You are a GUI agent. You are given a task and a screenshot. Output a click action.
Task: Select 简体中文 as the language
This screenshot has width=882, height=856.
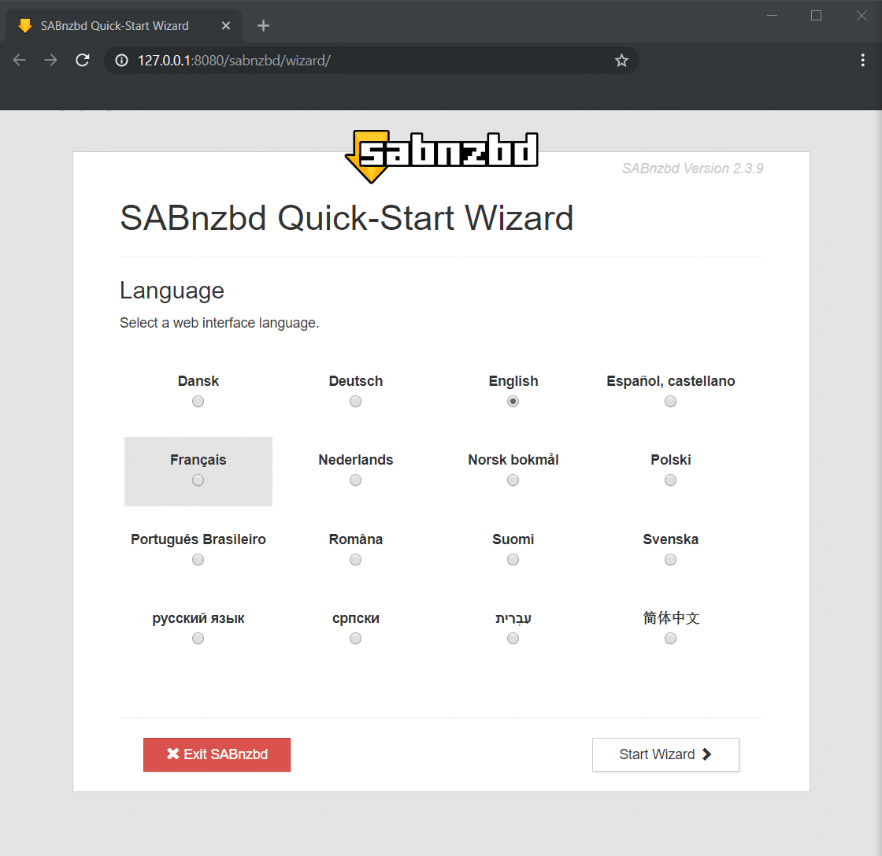click(670, 638)
